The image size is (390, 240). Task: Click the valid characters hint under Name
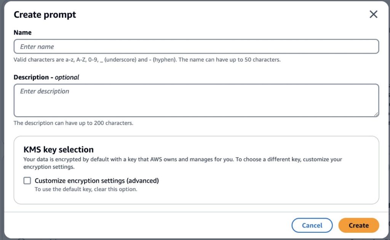[x=147, y=60]
